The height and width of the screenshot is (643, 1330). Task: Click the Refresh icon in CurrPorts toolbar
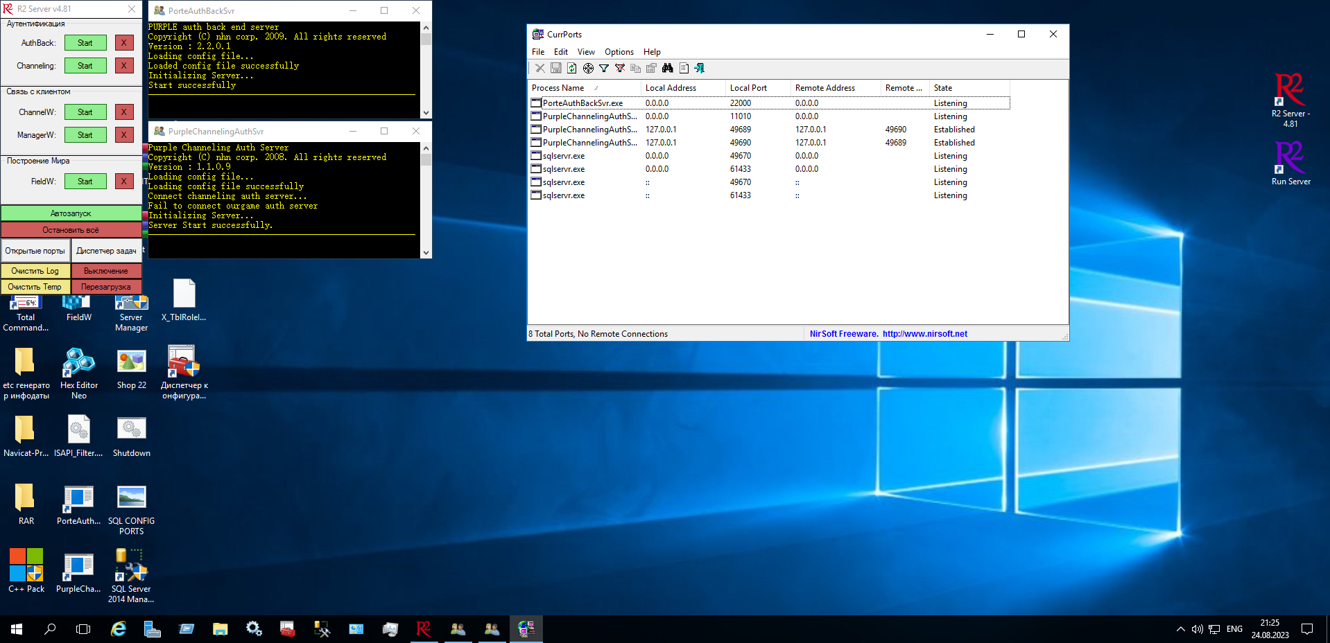tap(572, 68)
